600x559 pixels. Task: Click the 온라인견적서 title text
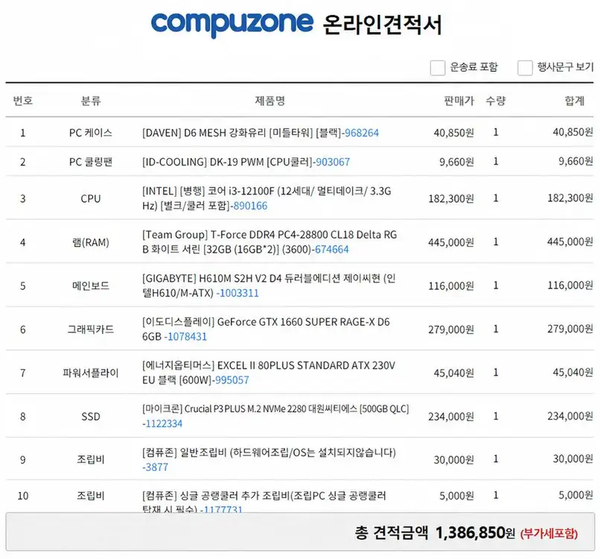click(x=383, y=25)
